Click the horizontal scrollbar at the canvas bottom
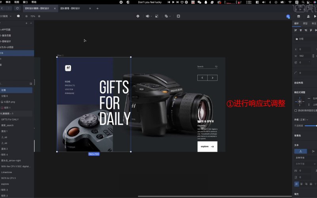This screenshot has width=317, height=198. click(x=214, y=196)
